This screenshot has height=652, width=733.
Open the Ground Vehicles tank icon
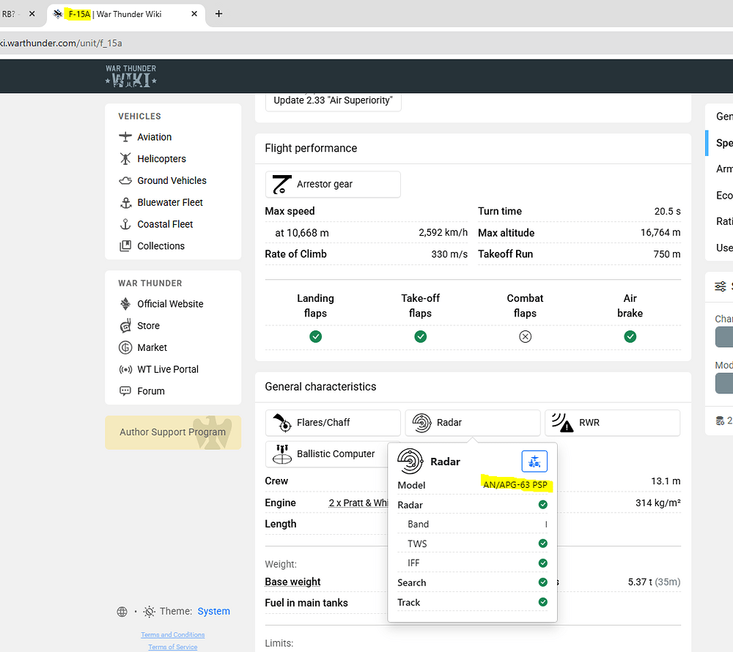click(125, 181)
